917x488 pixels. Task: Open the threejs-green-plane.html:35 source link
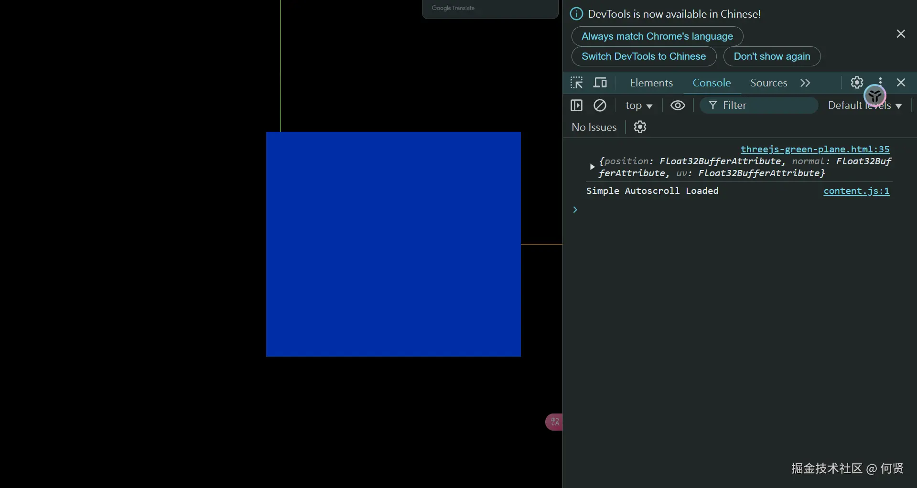point(815,149)
